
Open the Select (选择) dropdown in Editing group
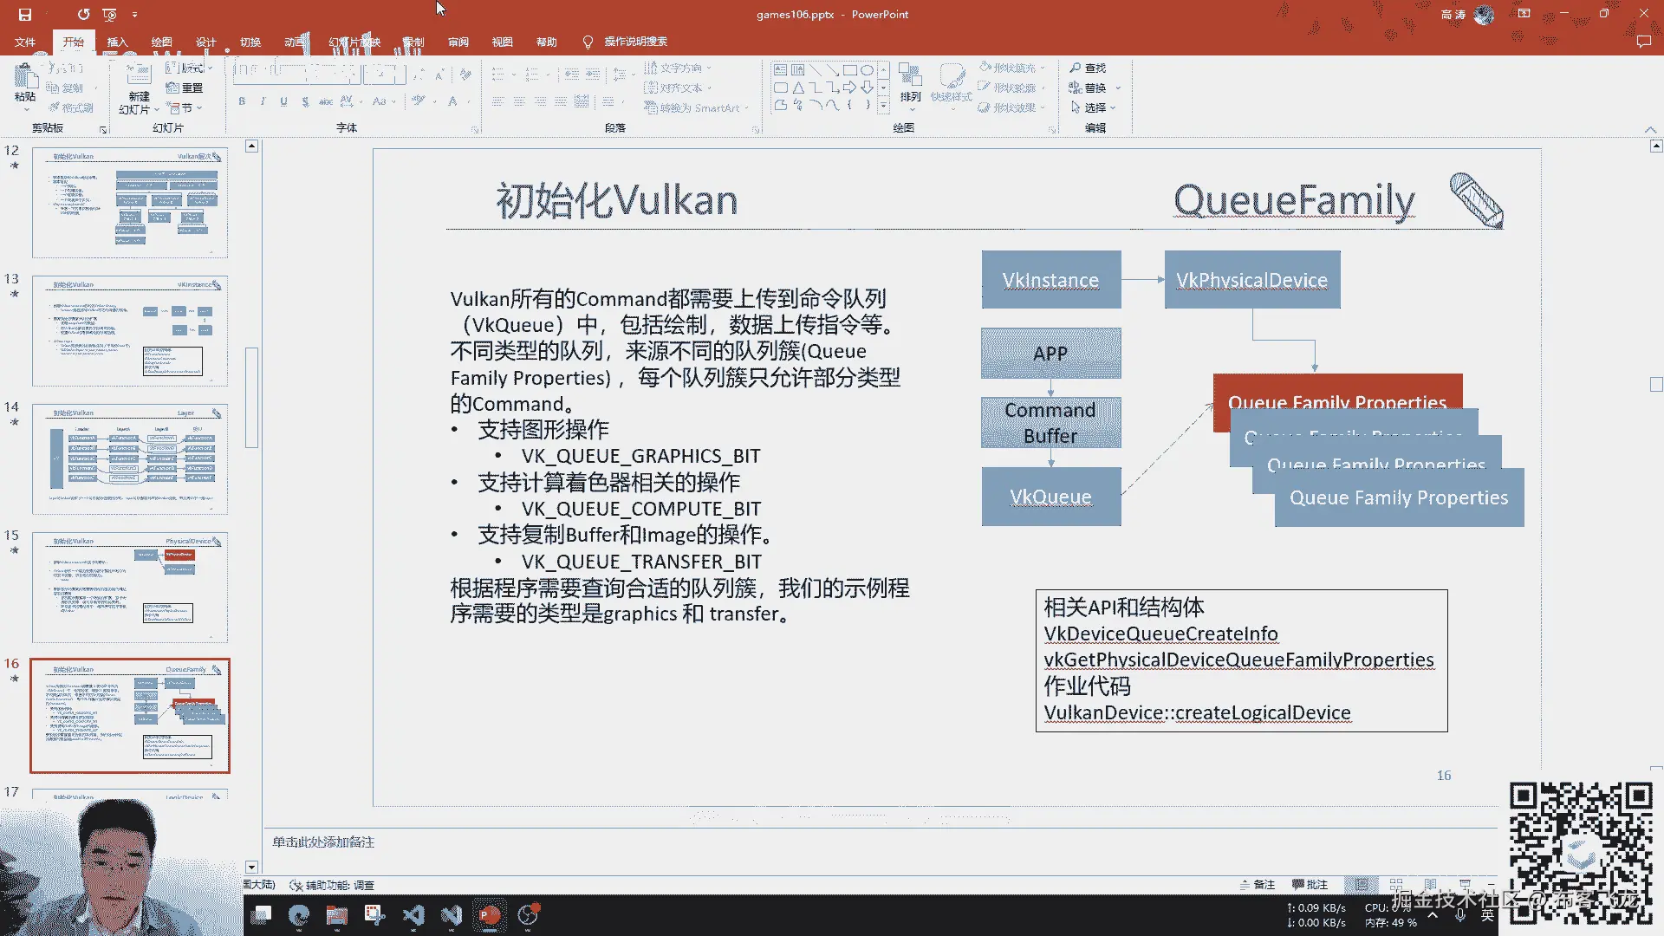1094,107
